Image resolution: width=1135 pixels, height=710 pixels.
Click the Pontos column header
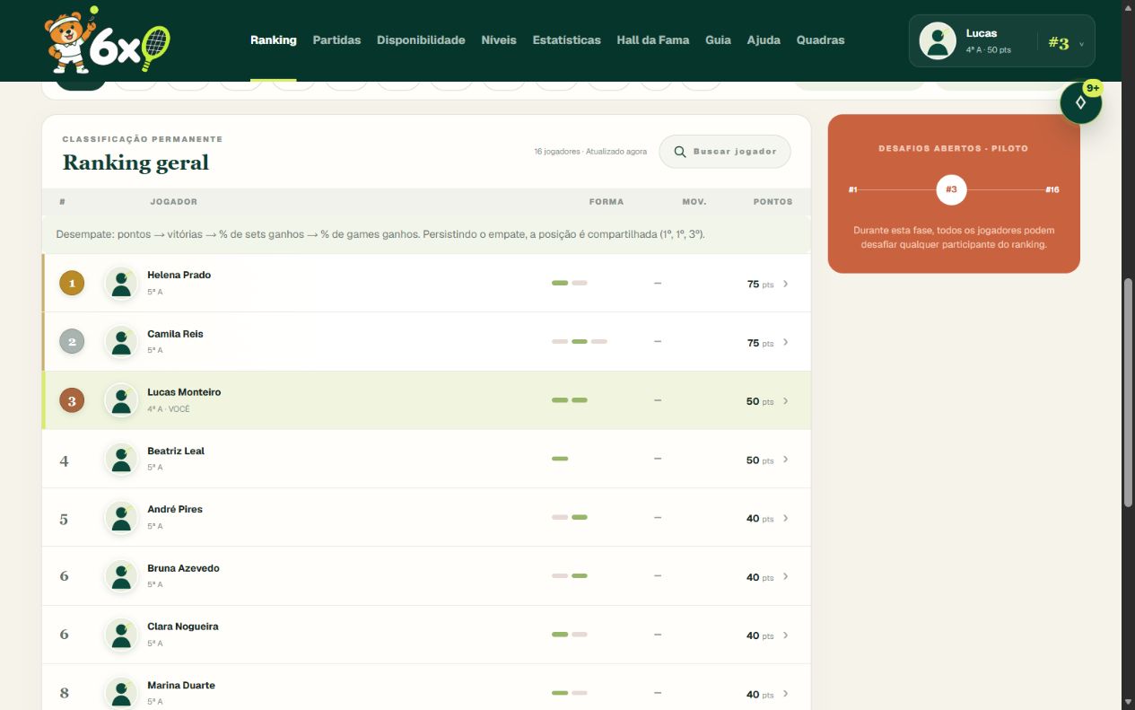[x=773, y=202]
